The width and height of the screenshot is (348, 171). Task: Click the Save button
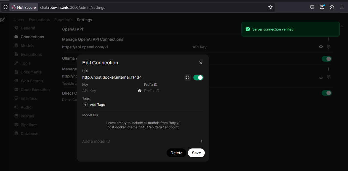196,153
